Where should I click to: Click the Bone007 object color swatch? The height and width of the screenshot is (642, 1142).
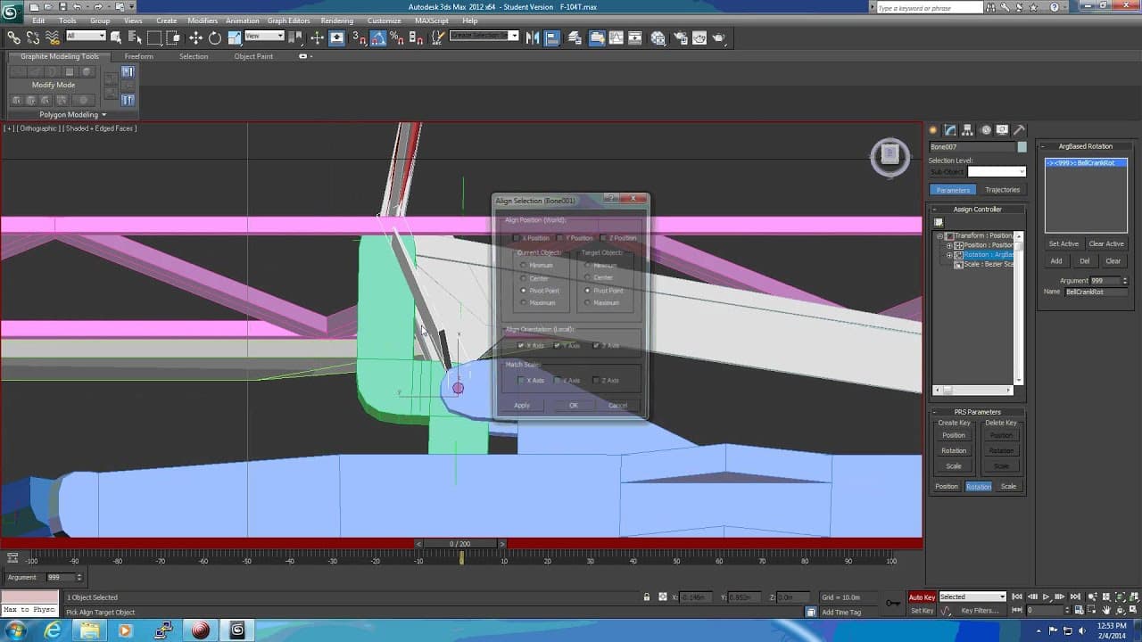1022,147
